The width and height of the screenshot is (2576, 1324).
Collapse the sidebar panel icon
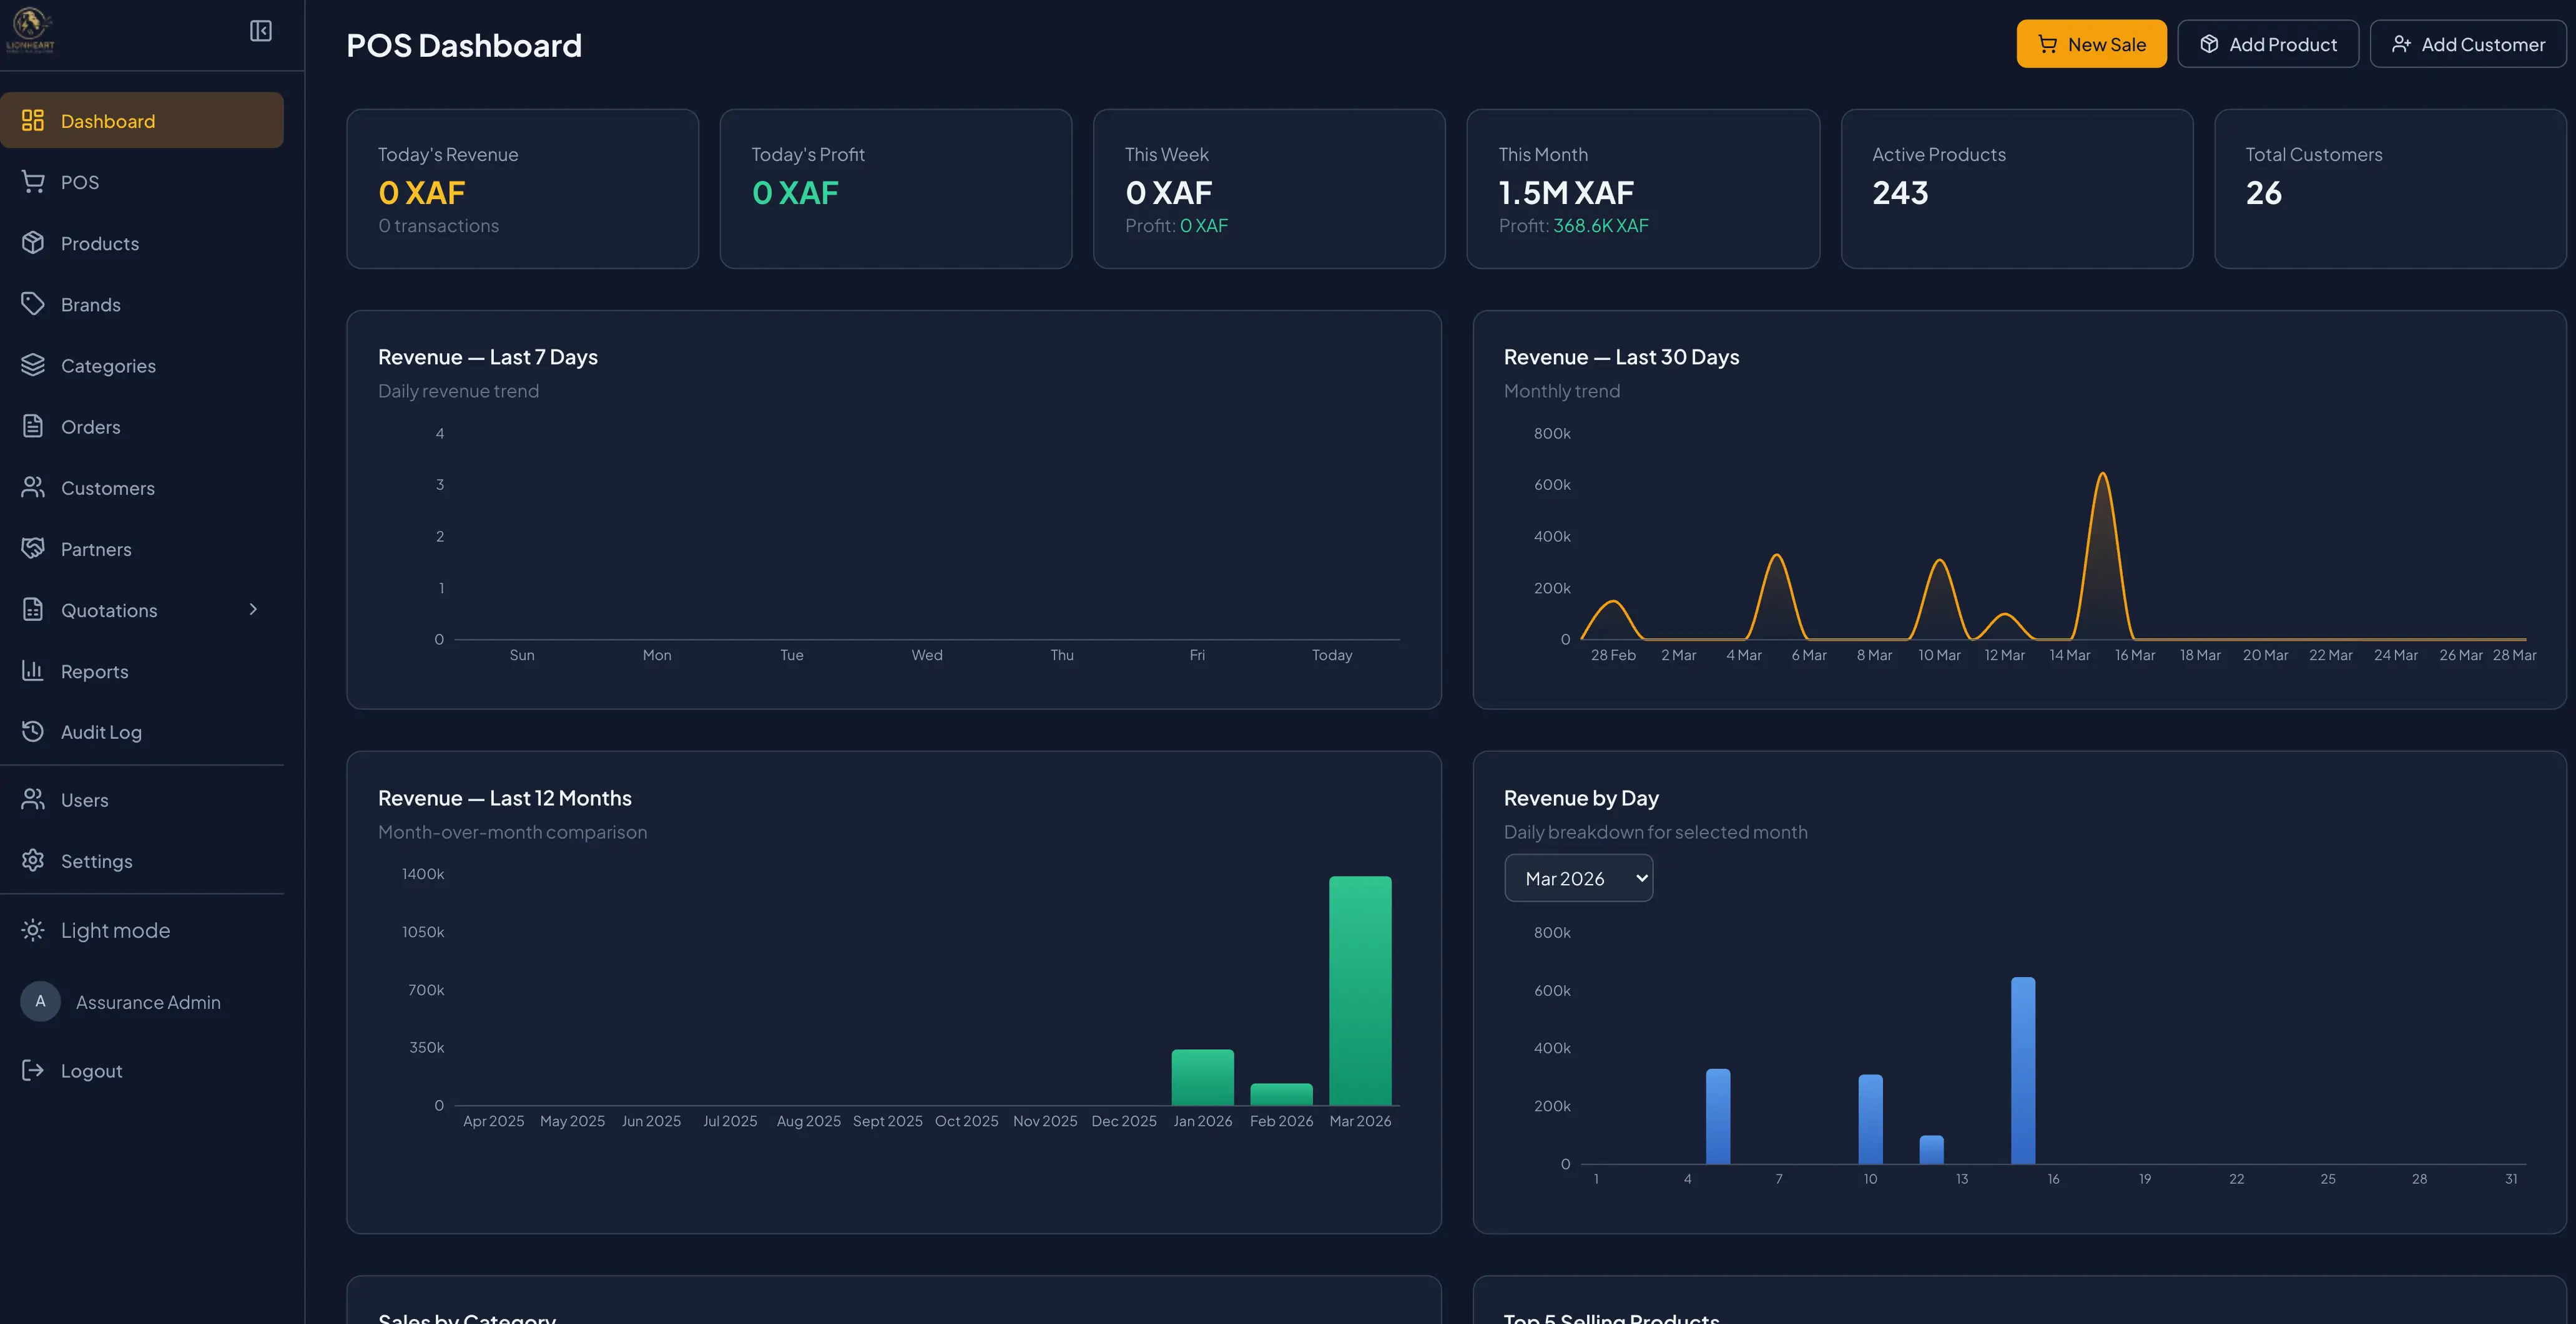pyautogui.click(x=260, y=31)
